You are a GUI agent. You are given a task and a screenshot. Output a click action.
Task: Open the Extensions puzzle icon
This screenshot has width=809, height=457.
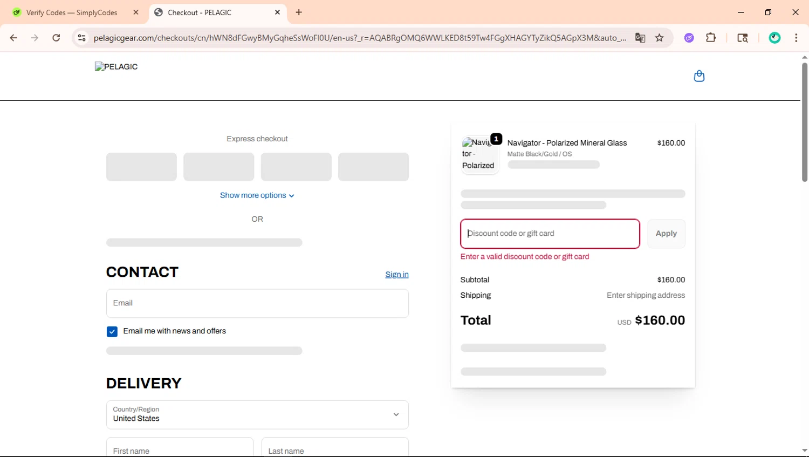[x=711, y=38]
